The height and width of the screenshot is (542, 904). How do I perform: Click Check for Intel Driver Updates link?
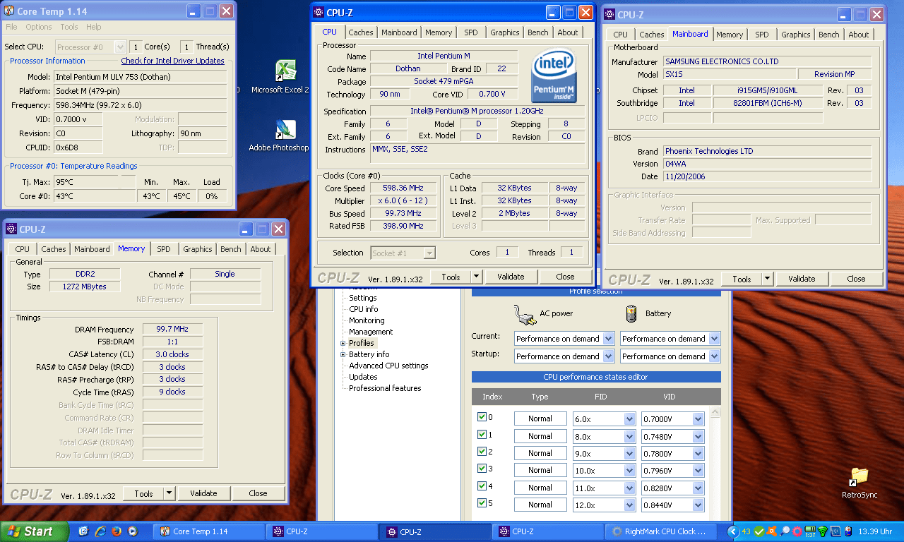pos(172,61)
